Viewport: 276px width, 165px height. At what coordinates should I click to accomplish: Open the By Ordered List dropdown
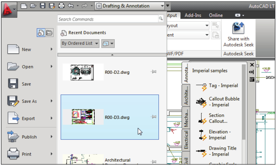click(x=80, y=43)
